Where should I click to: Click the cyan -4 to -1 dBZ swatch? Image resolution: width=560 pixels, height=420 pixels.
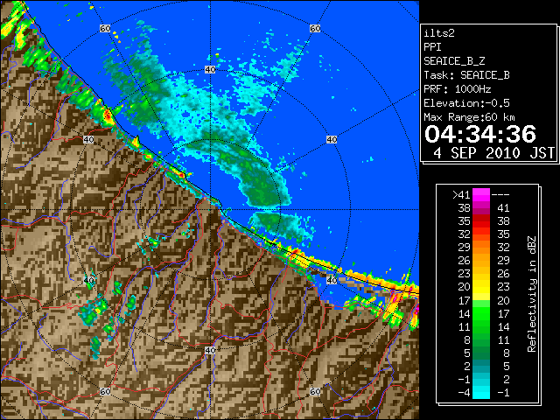481,392
